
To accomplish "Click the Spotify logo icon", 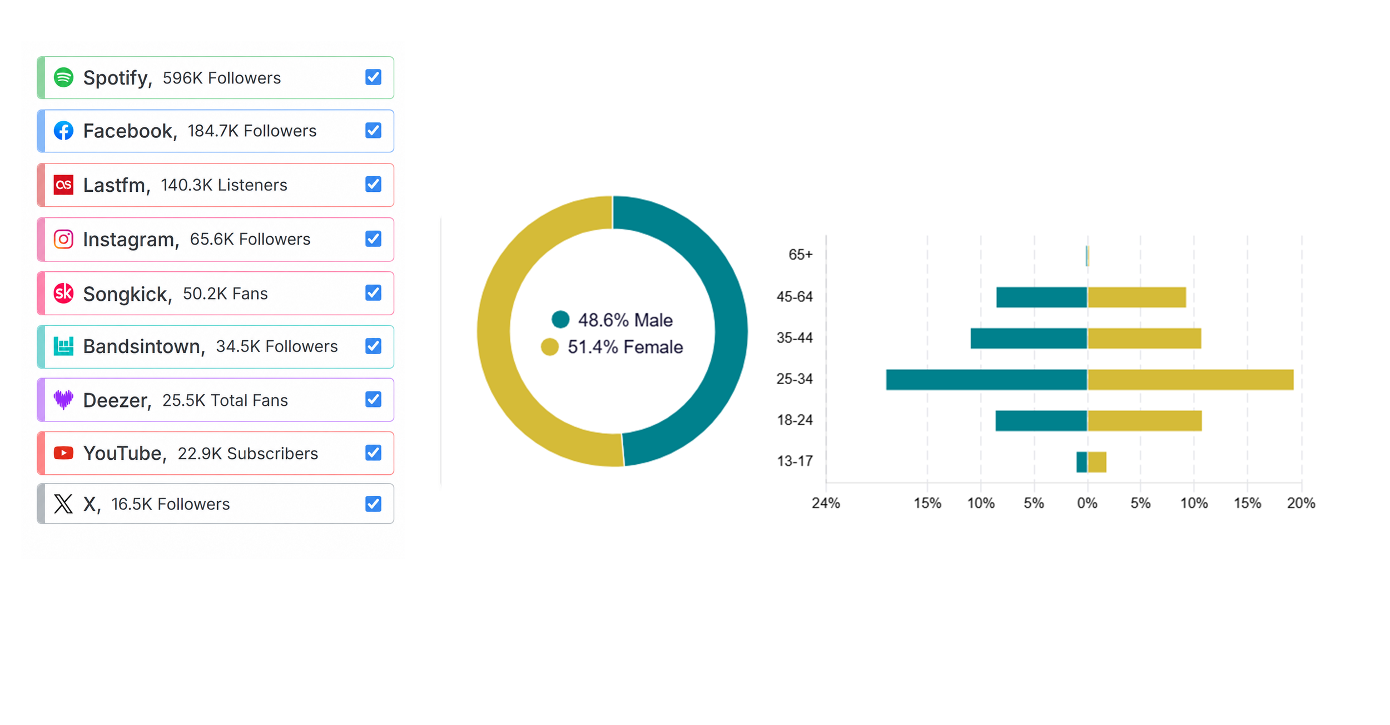I will (x=63, y=77).
